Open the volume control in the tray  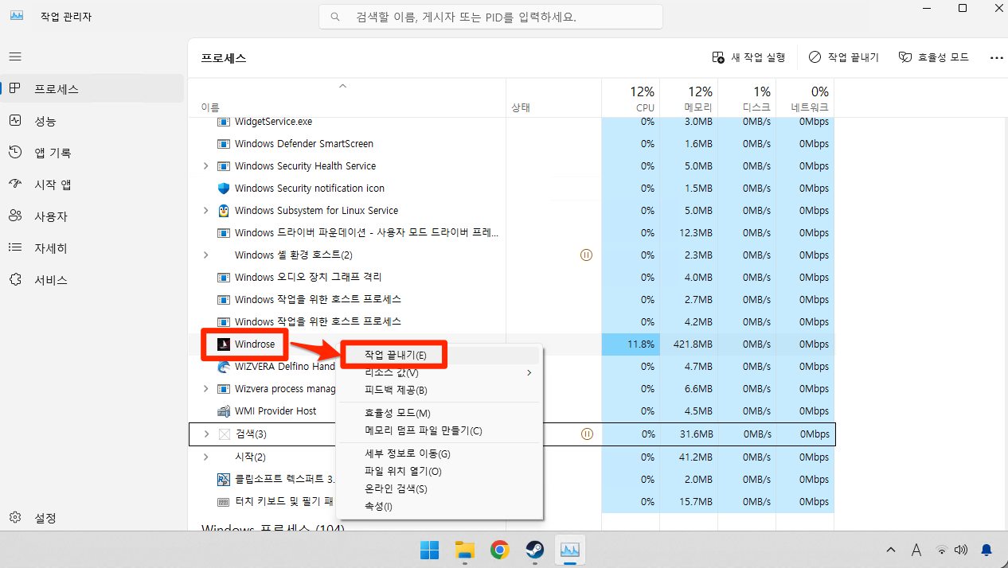click(x=961, y=550)
